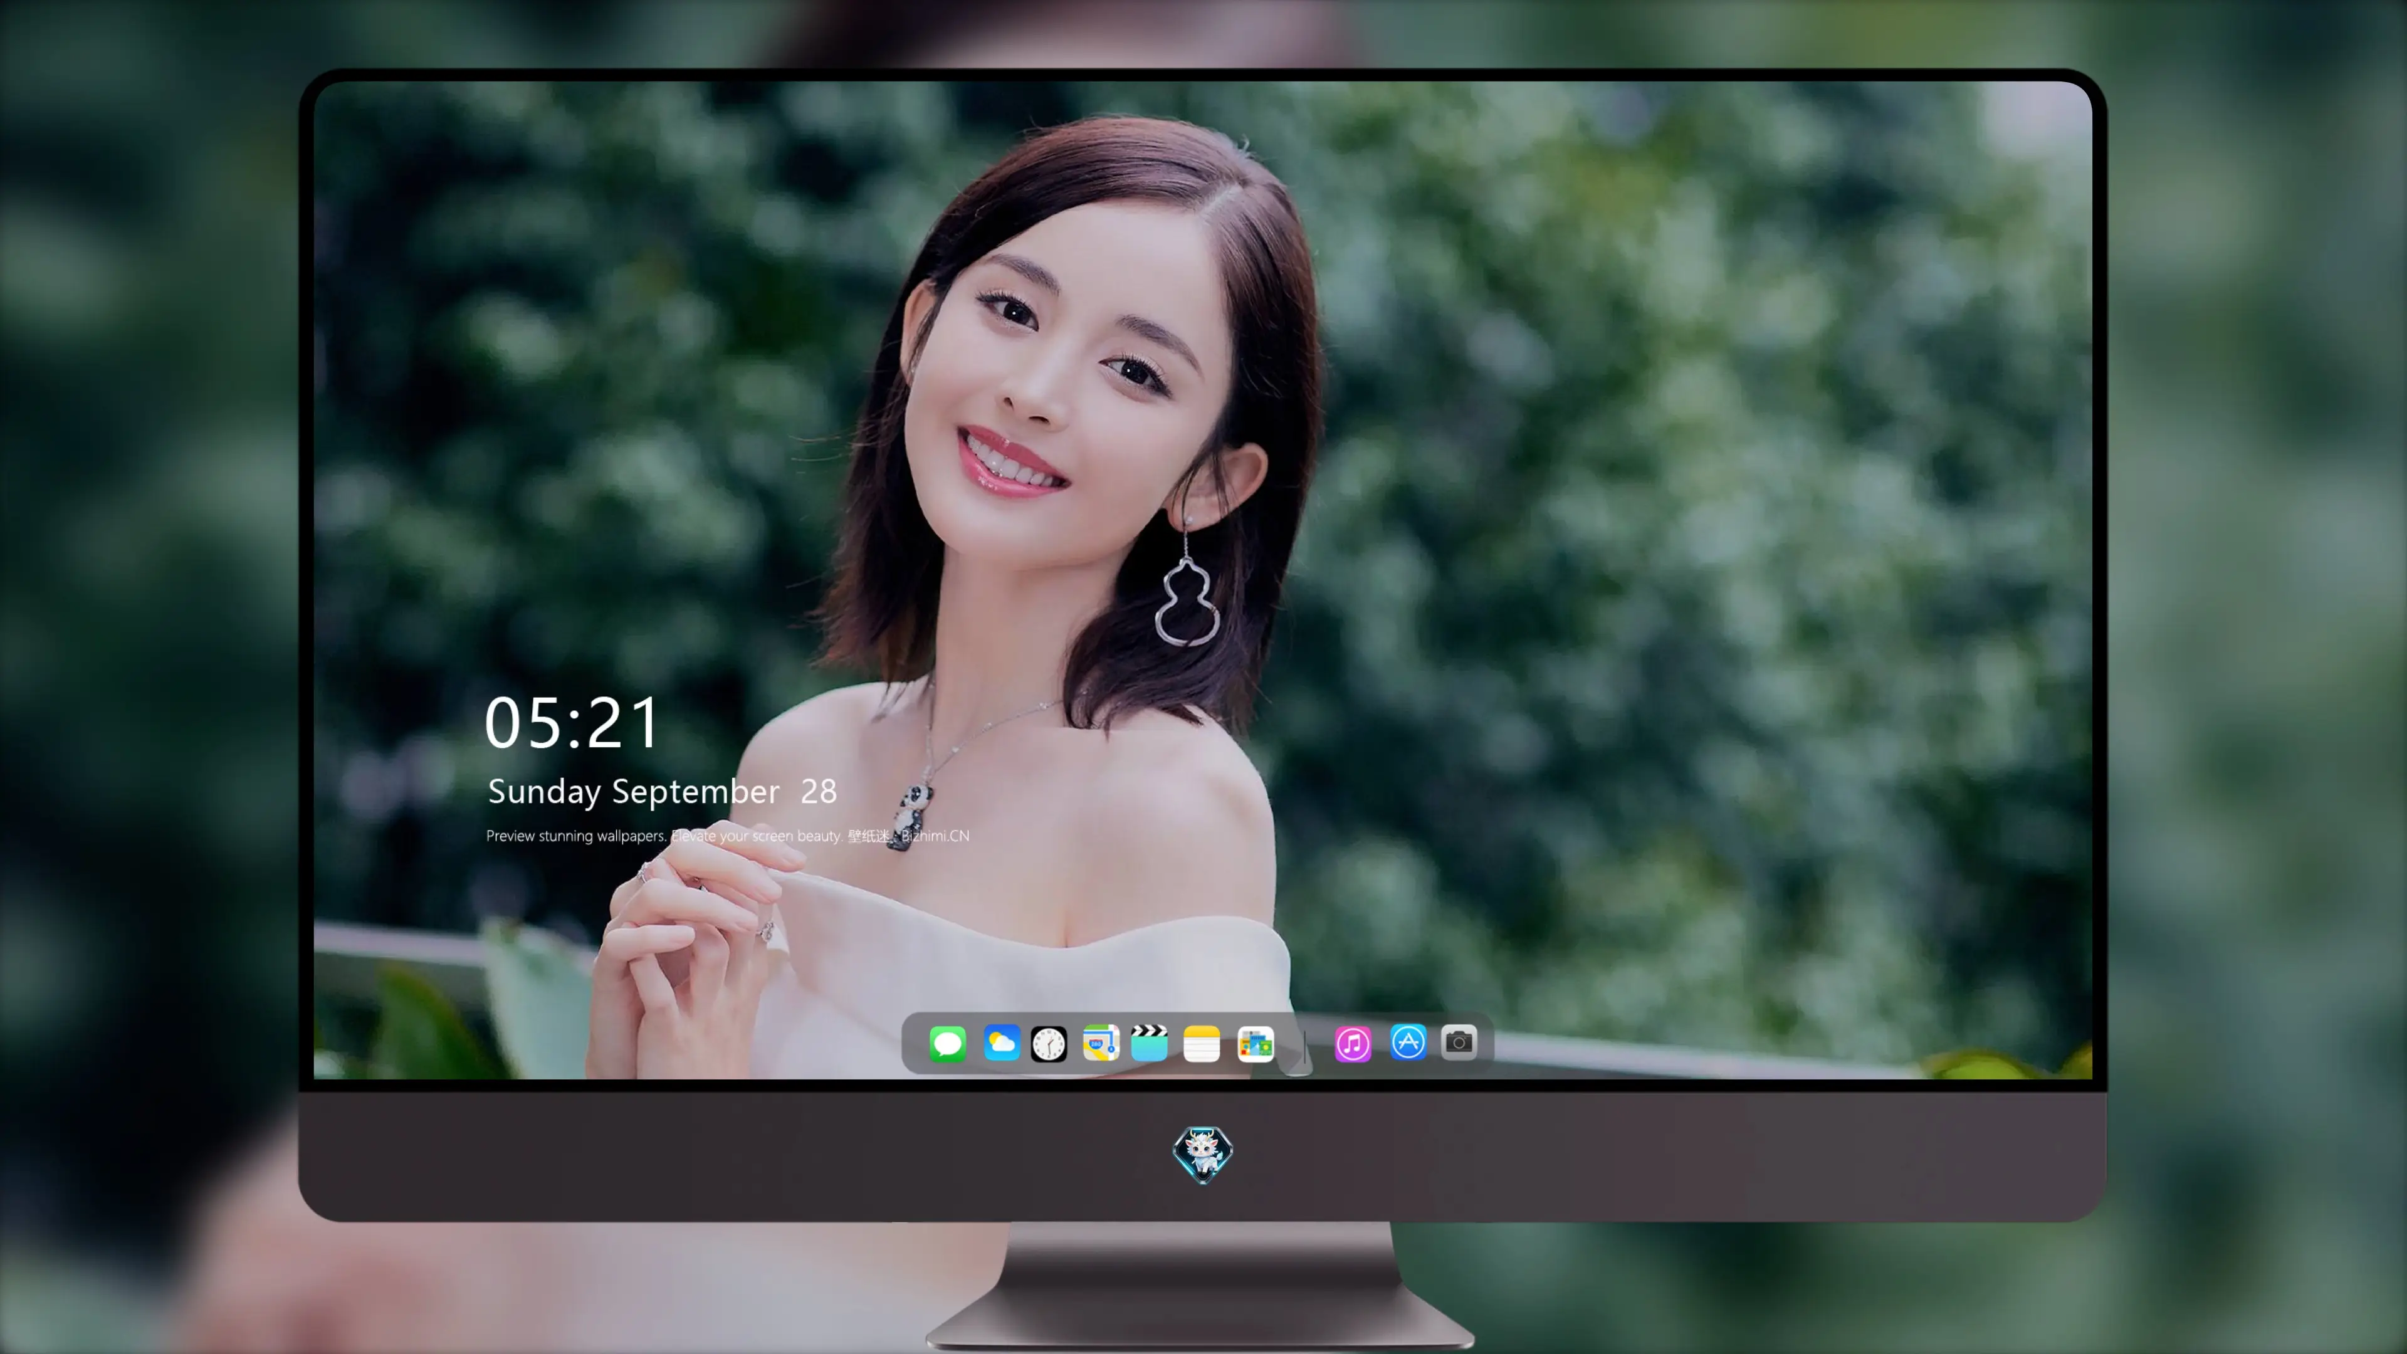Open the yellow Notes app in the dock
Viewport: 2407px width, 1354px height.
tap(1202, 1043)
